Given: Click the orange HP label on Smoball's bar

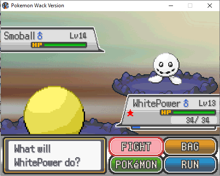Looking at the screenshot, I should pyautogui.click(x=37, y=45).
